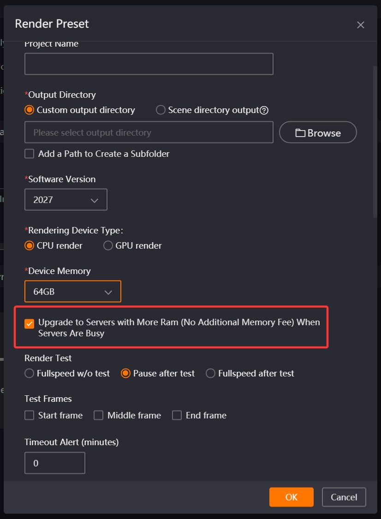Open the Software Version 2027 dropdown
This screenshot has height=519, width=381.
point(66,200)
